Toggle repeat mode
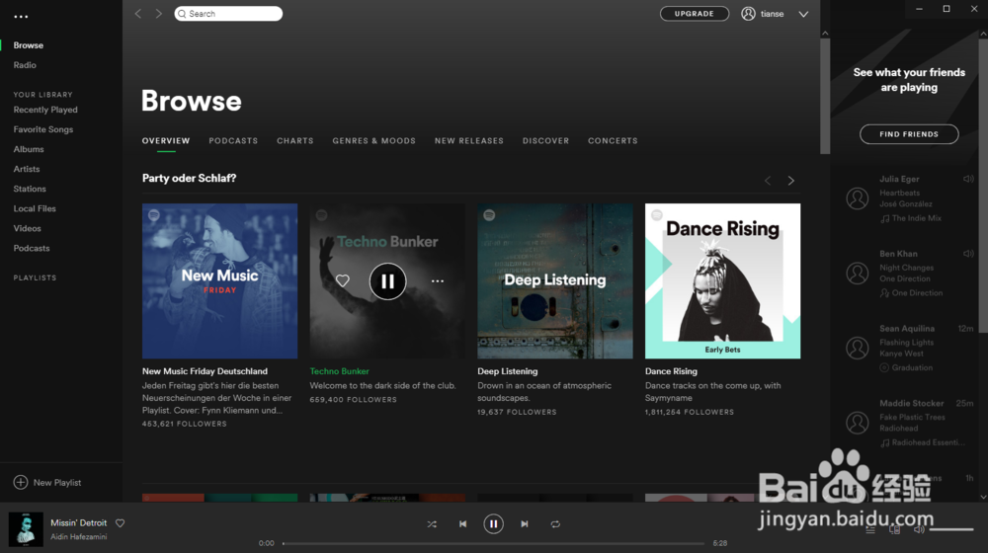Image resolution: width=988 pixels, height=553 pixels. pyautogui.click(x=555, y=524)
